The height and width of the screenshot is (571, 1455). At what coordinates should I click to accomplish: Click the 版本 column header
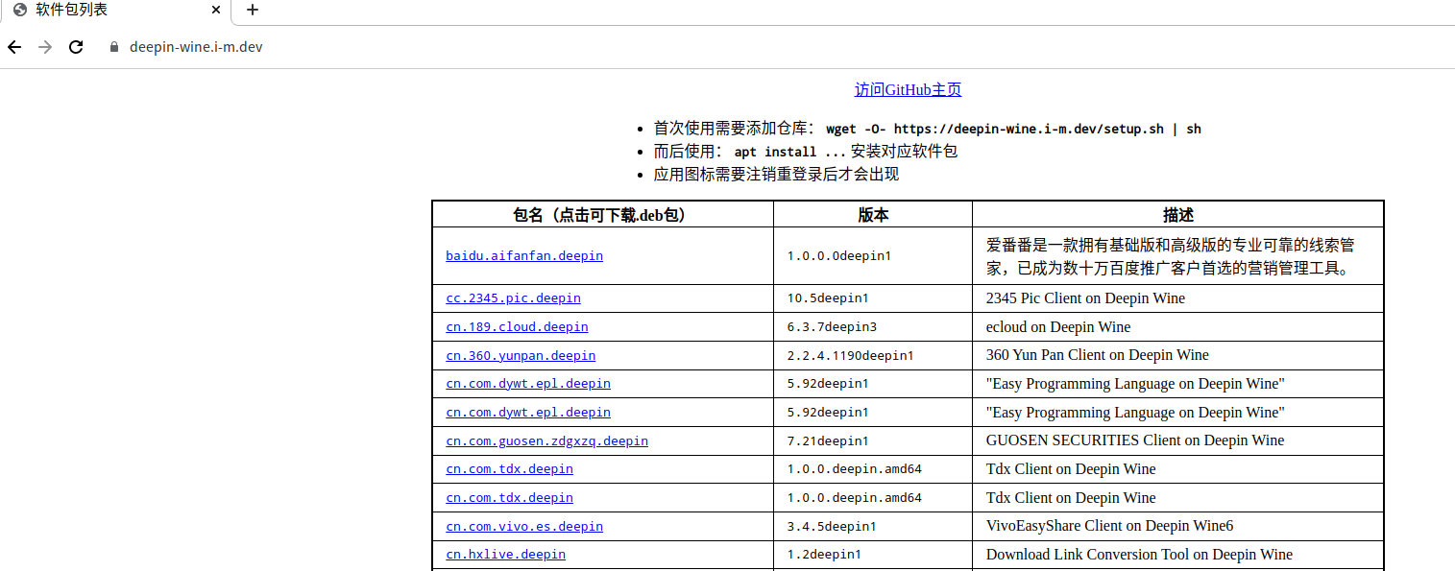873,215
